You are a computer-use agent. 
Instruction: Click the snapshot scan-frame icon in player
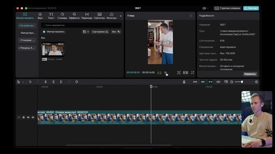click(179, 73)
